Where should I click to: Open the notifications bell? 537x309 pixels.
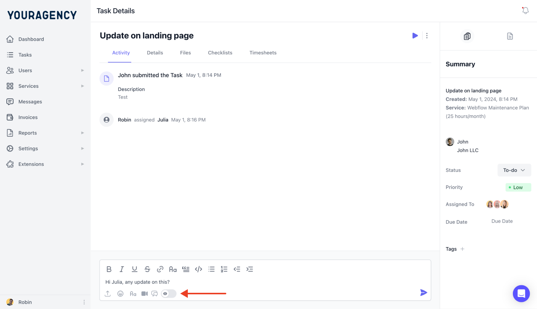click(x=525, y=11)
